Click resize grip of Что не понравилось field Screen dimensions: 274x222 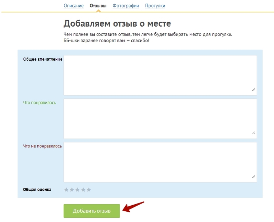(253, 176)
